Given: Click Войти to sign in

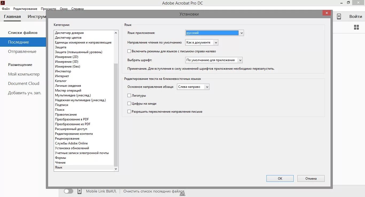Looking at the screenshot, I should 356,17.
